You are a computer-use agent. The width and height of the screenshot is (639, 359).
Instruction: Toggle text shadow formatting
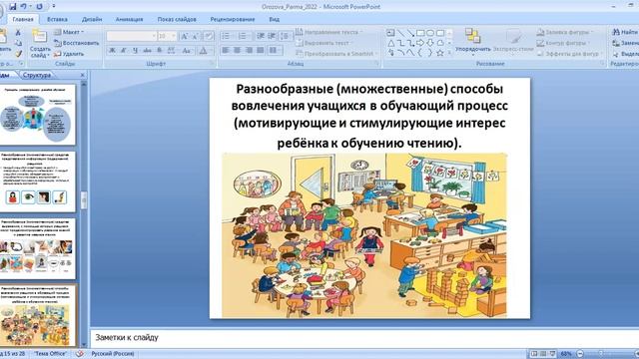tap(160, 51)
